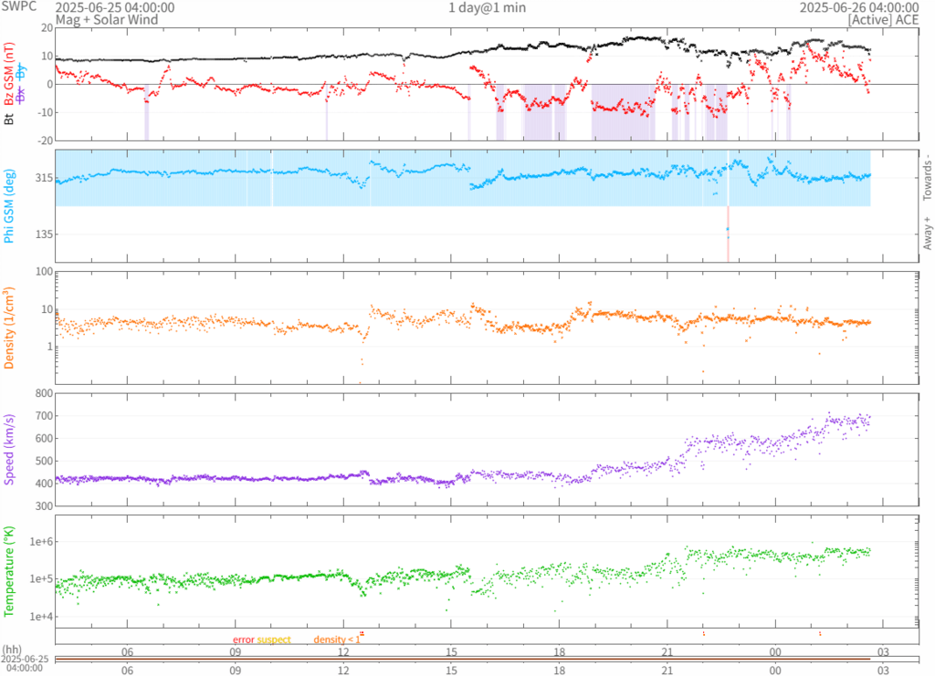This screenshot has height=676, width=935.
Task: Click the start date 2025-06-25 04:00:00 at top
Action: (115, 7)
